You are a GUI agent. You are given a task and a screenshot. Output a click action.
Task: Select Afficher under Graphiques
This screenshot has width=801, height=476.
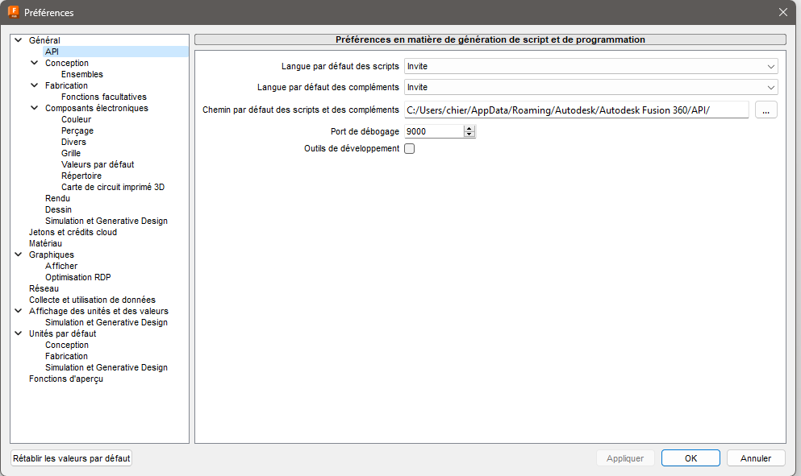click(61, 266)
